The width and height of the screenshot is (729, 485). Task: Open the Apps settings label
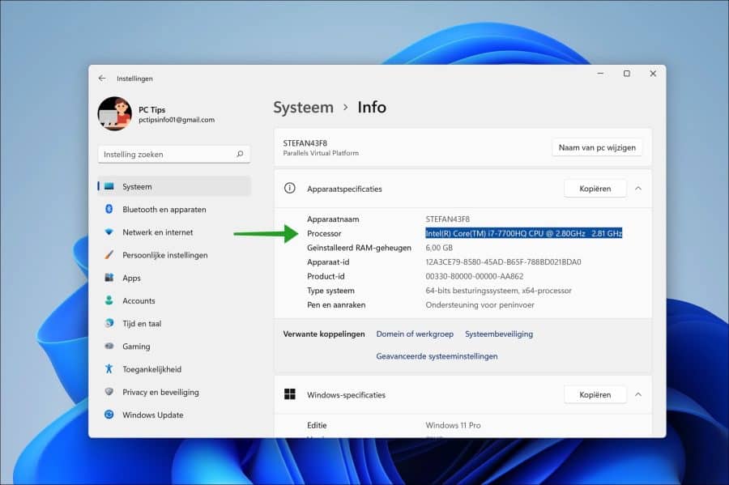131,279
